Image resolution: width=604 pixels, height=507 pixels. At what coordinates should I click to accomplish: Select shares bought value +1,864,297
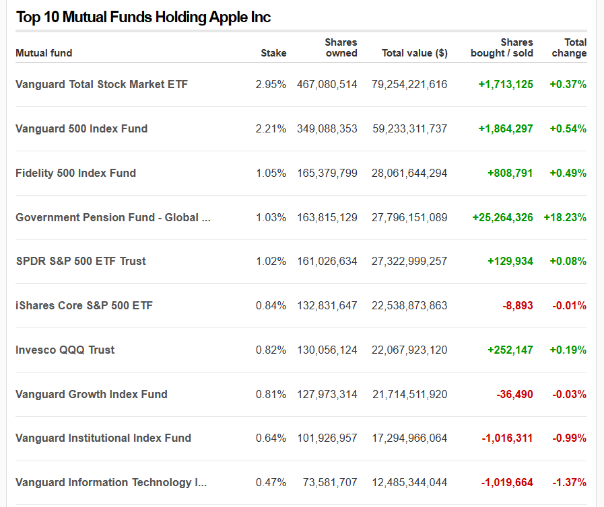[506, 128]
